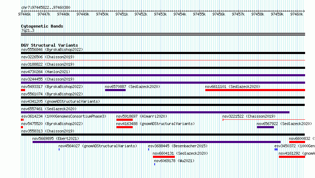Click the black bar under nsv3558313
The width and height of the screenshot is (315, 178).
point(163,135)
